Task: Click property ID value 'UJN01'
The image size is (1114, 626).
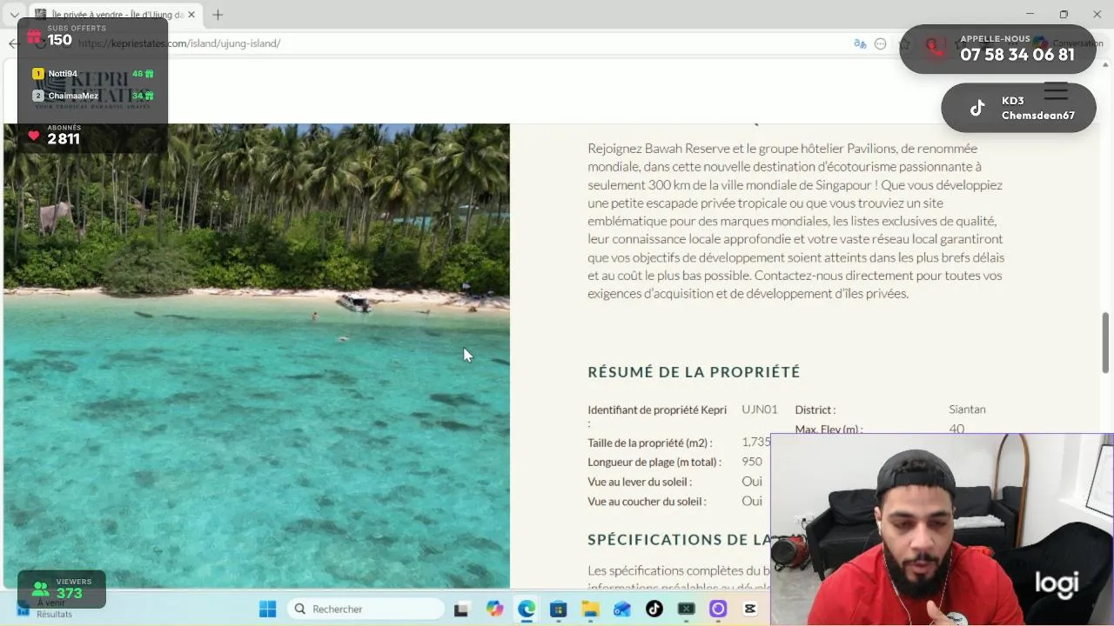Action: [759, 410]
